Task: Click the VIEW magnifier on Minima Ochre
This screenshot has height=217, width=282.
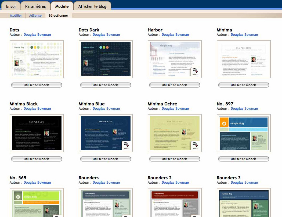Action: tap(195, 146)
